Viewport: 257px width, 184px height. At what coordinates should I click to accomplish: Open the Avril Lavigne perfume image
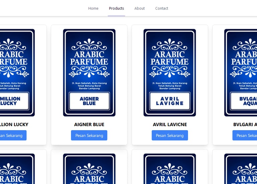click(170, 73)
